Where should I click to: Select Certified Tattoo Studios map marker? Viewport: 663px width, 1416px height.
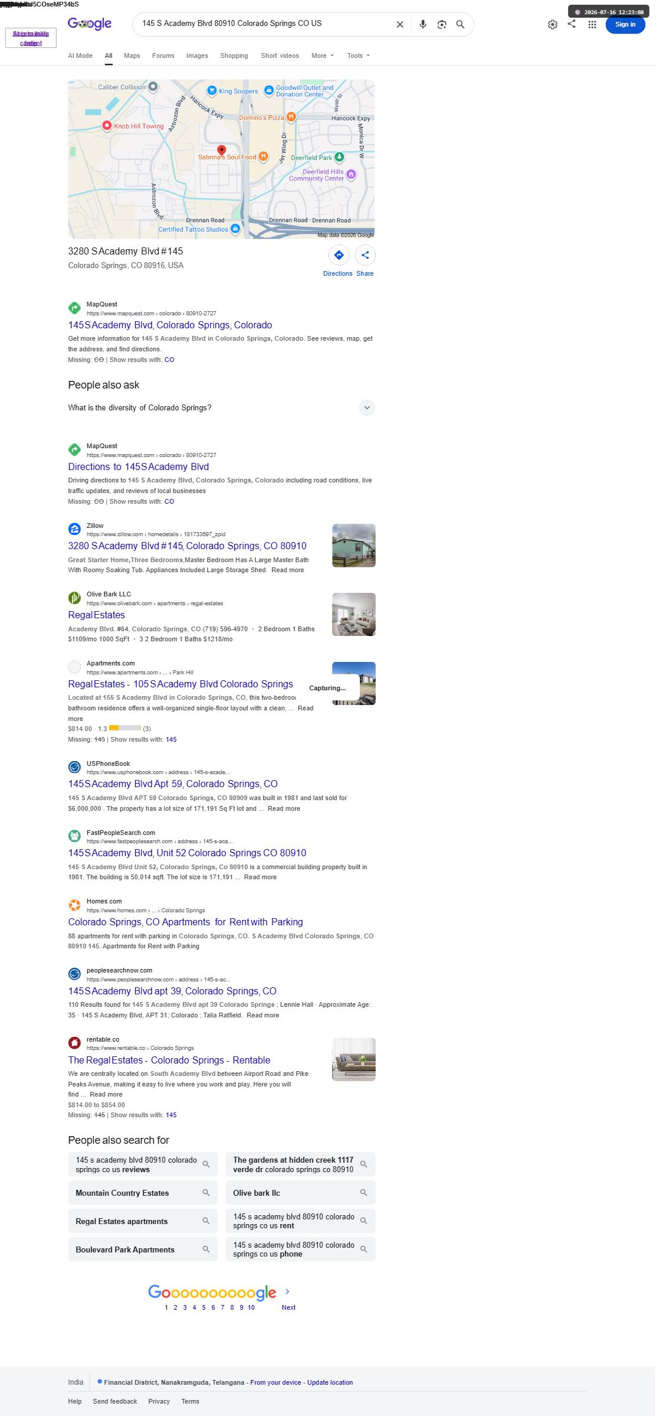235,229
